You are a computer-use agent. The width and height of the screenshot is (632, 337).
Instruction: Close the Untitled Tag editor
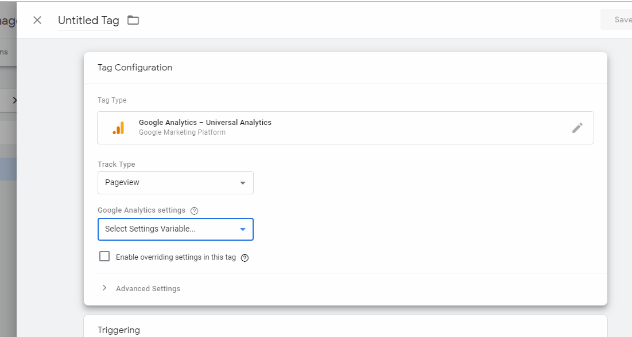tap(37, 20)
